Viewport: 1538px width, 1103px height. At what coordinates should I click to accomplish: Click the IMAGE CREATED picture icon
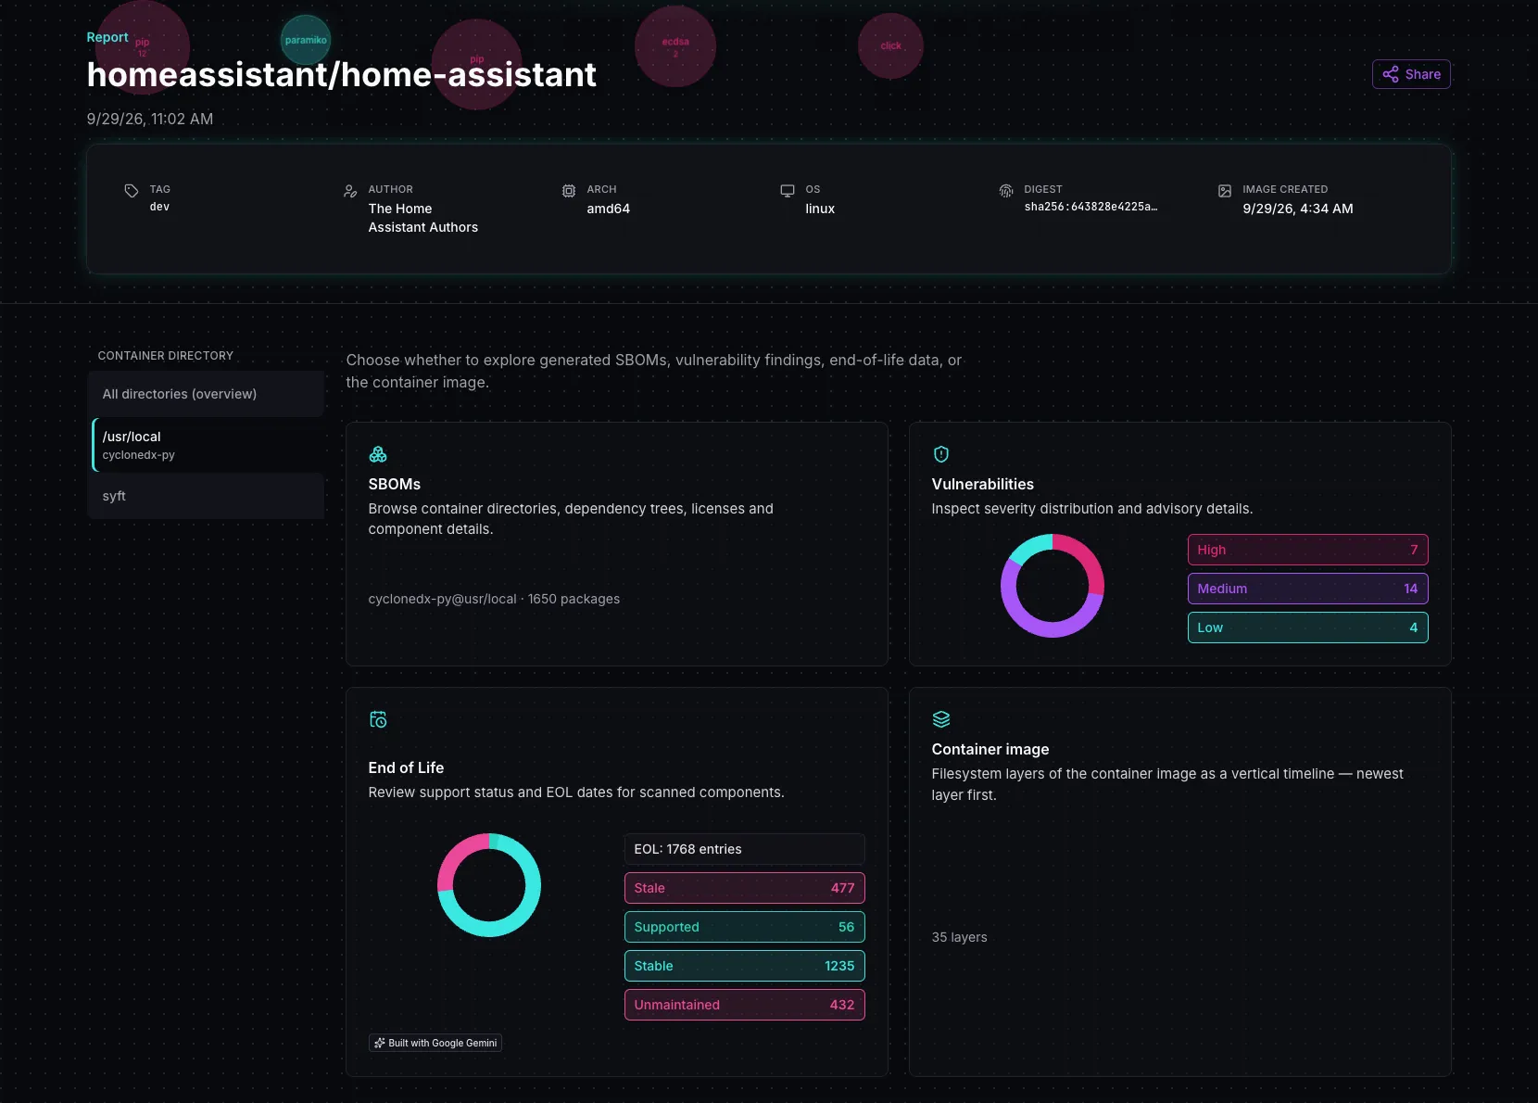point(1225,191)
